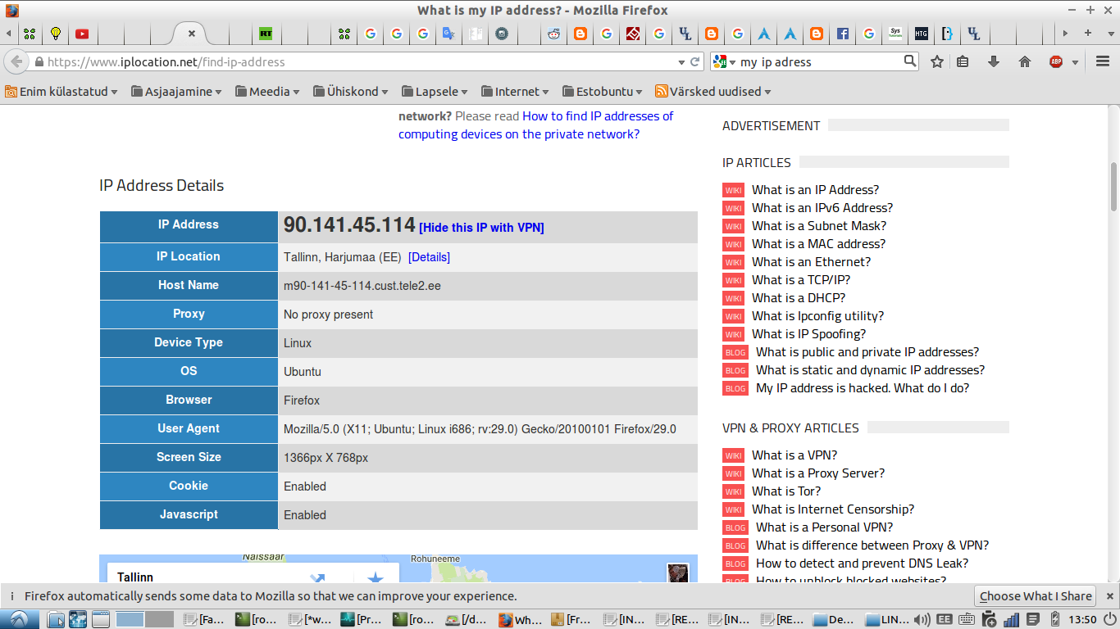Expand the Estobuntu bookmarks folder
The image size is (1120, 629).
[603, 92]
